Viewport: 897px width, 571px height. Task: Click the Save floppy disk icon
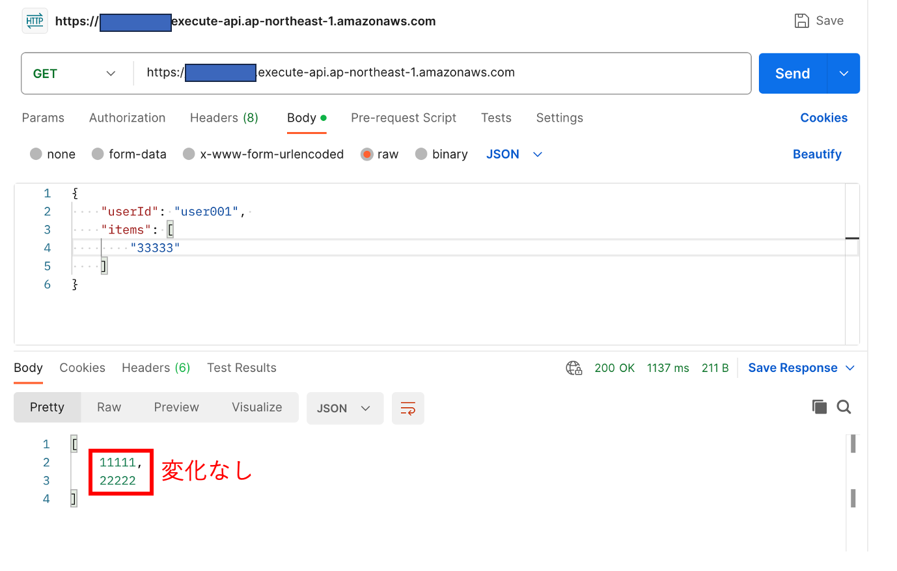[801, 21]
